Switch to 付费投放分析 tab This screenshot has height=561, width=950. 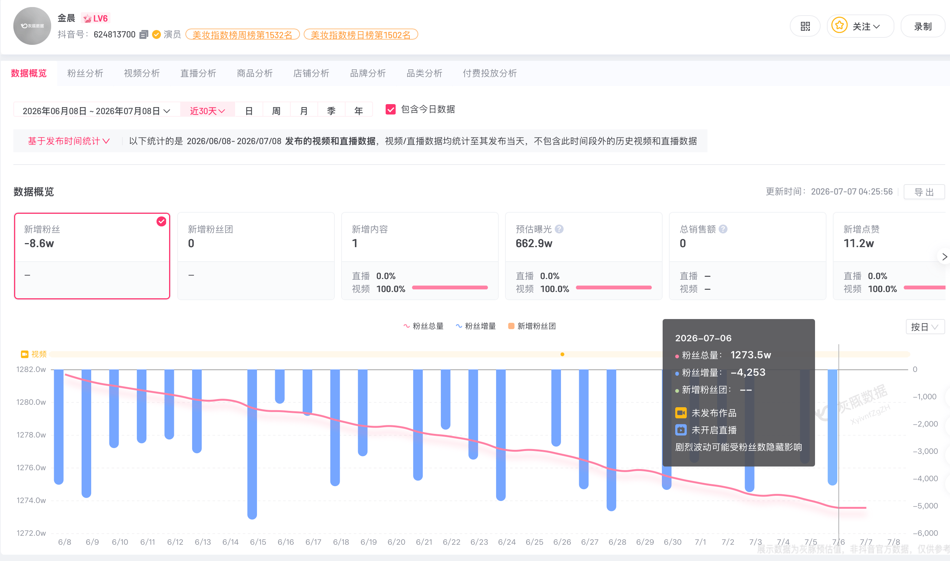click(x=490, y=73)
